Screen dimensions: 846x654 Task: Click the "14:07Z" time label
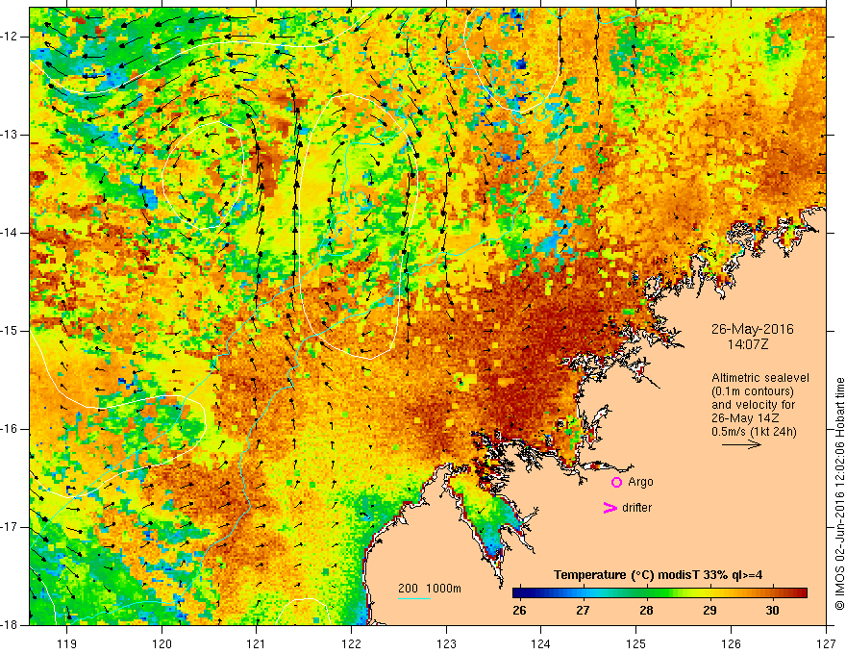(x=747, y=343)
